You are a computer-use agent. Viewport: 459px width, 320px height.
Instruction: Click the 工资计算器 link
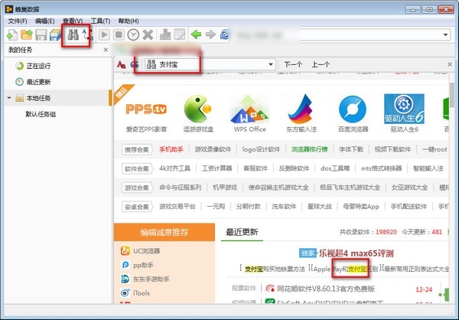pos(217,168)
